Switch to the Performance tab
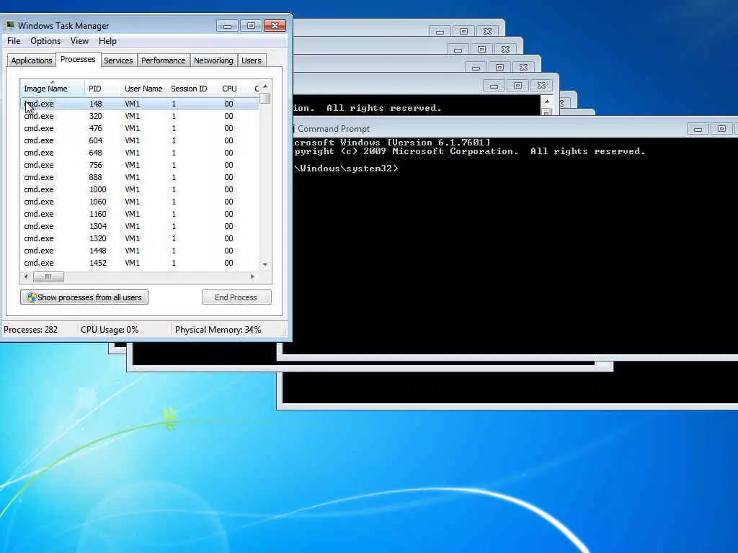This screenshot has height=553, width=738. 164,60
